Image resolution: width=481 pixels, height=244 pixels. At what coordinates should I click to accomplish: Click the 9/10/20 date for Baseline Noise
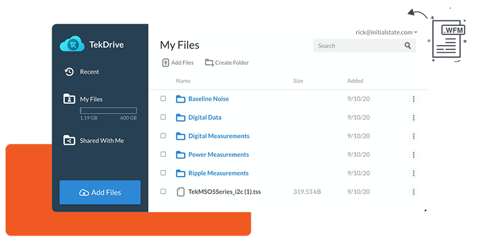(x=358, y=99)
